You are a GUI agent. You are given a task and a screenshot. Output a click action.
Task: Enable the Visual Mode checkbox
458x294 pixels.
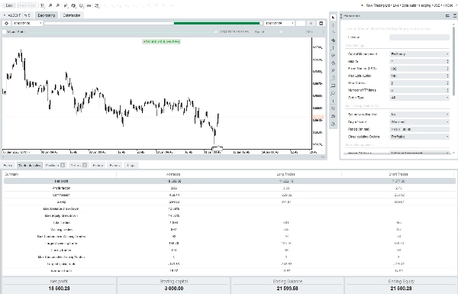(5, 32)
